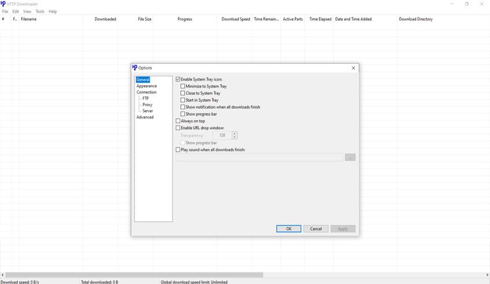This screenshot has width=490, height=284.
Task: Sort by Filename column header
Action: coord(51,19)
